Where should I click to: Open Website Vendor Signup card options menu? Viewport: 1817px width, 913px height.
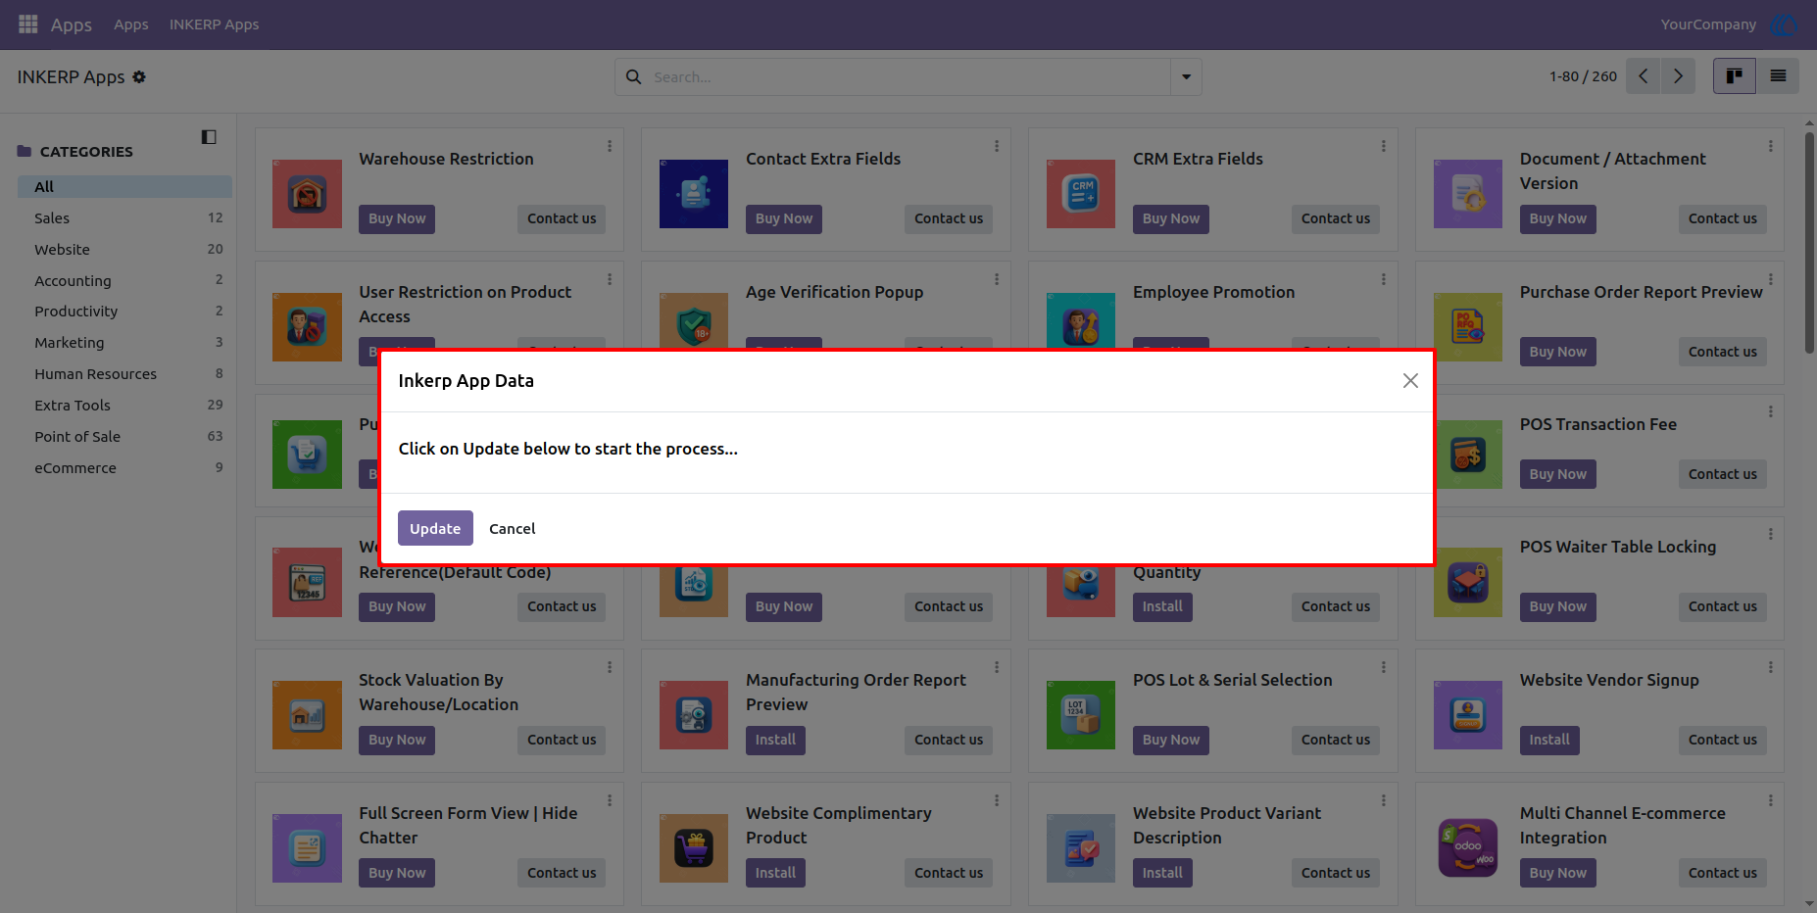coord(1771,667)
